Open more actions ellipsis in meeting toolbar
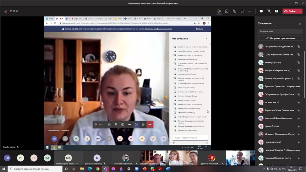306x172 pixels. pyautogui.click(x=250, y=11)
